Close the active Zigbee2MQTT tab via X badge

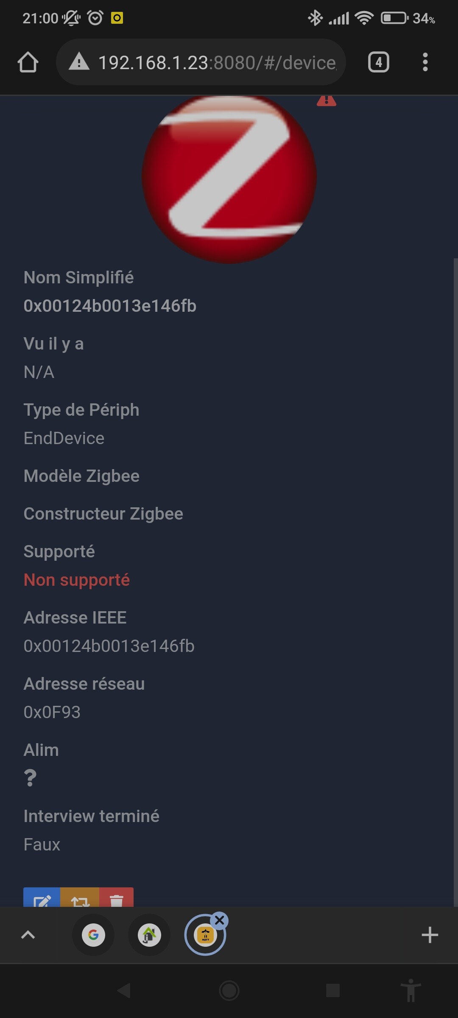tap(219, 920)
